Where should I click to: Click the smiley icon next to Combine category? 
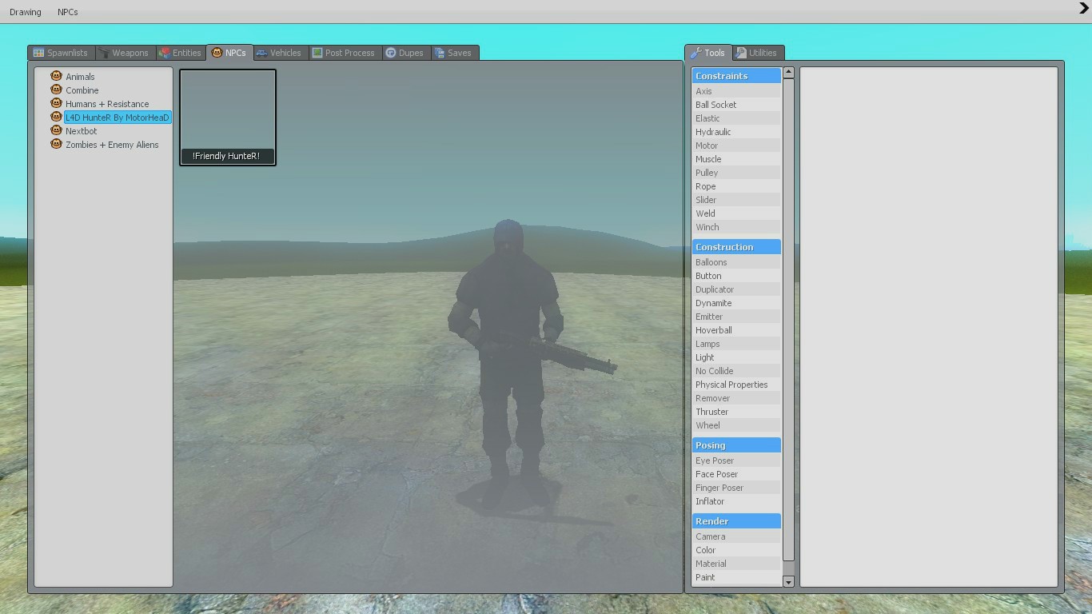click(x=56, y=90)
